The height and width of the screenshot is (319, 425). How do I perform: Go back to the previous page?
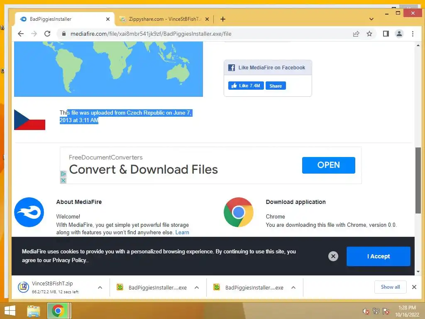point(21,34)
